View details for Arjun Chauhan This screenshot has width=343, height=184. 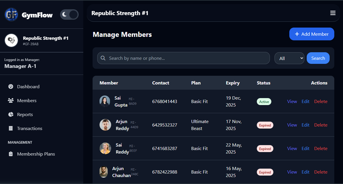pyautogui.click(x=292, y=172)
